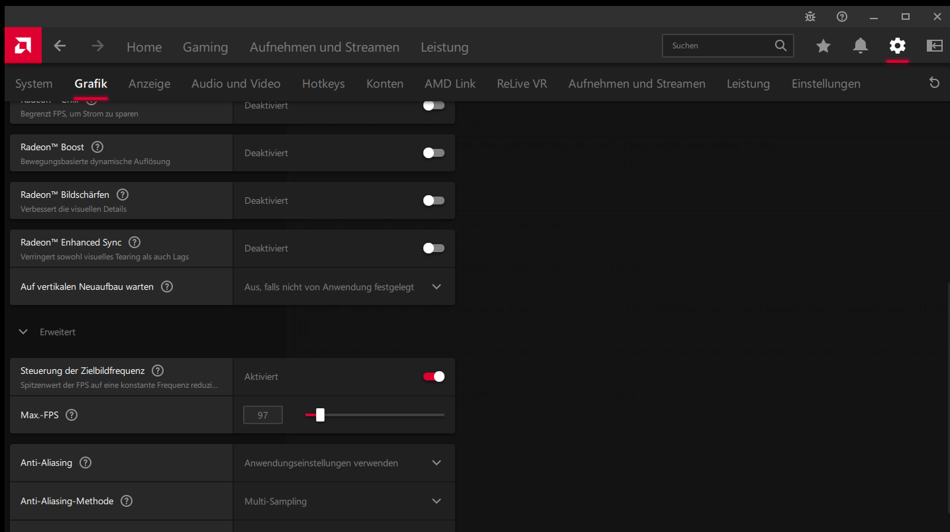Enable Radeon Enhanced Sync switch
This screenshot has height=532, width=950.
pyautogui.click(x=434, y=248)
